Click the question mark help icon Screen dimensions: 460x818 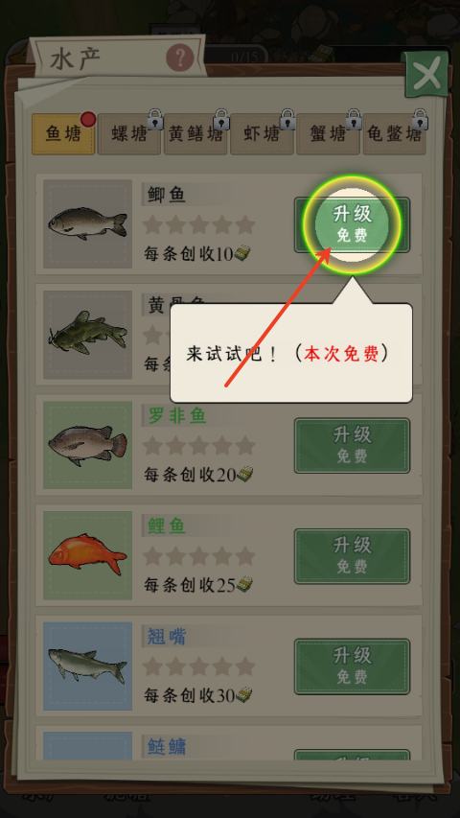180,58
